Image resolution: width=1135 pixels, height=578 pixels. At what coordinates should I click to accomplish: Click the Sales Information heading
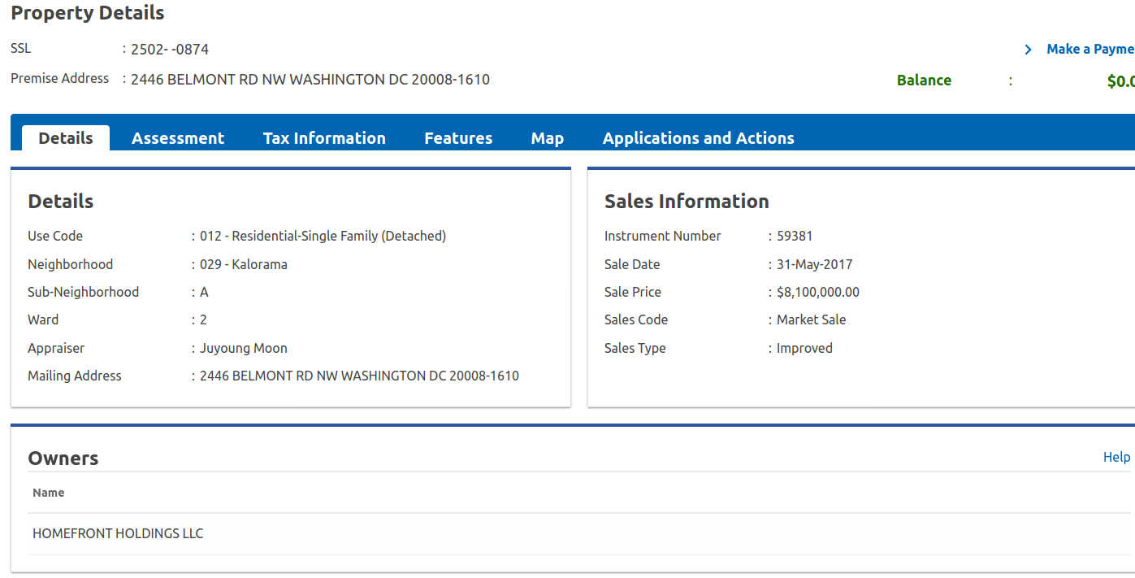point(687,202)
